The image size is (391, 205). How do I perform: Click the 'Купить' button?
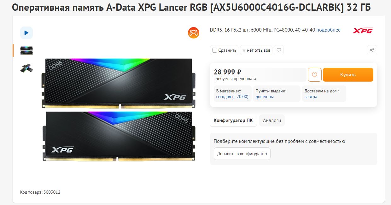(x=348, y=75)
